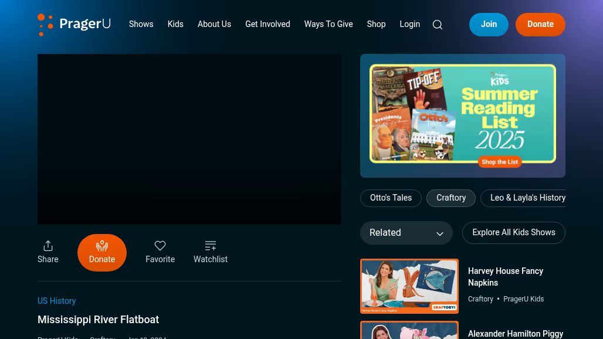Open the Shows menu
This screenshot has height=339, width=603.
(x=141, y=24)
